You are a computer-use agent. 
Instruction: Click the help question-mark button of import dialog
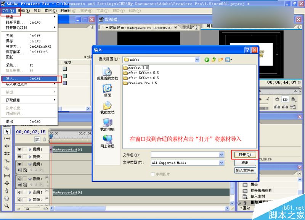(x=247, y=50)
